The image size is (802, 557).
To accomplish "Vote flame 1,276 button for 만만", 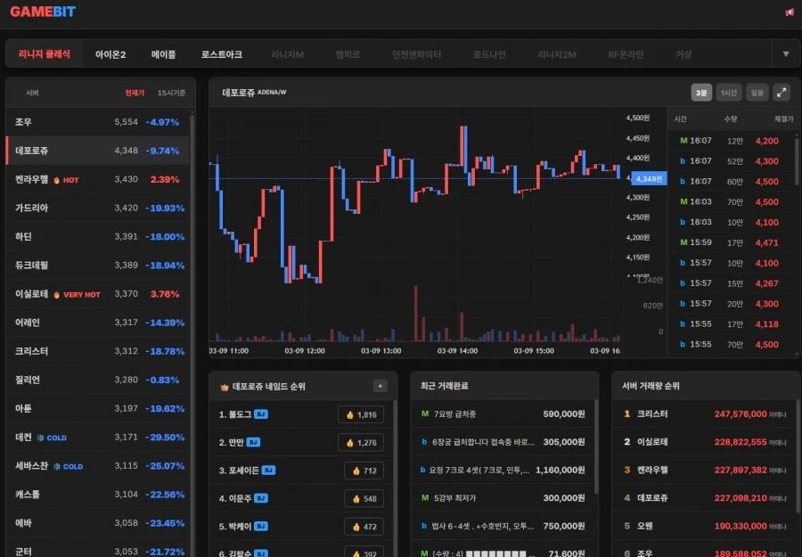I will coord(361,442).
